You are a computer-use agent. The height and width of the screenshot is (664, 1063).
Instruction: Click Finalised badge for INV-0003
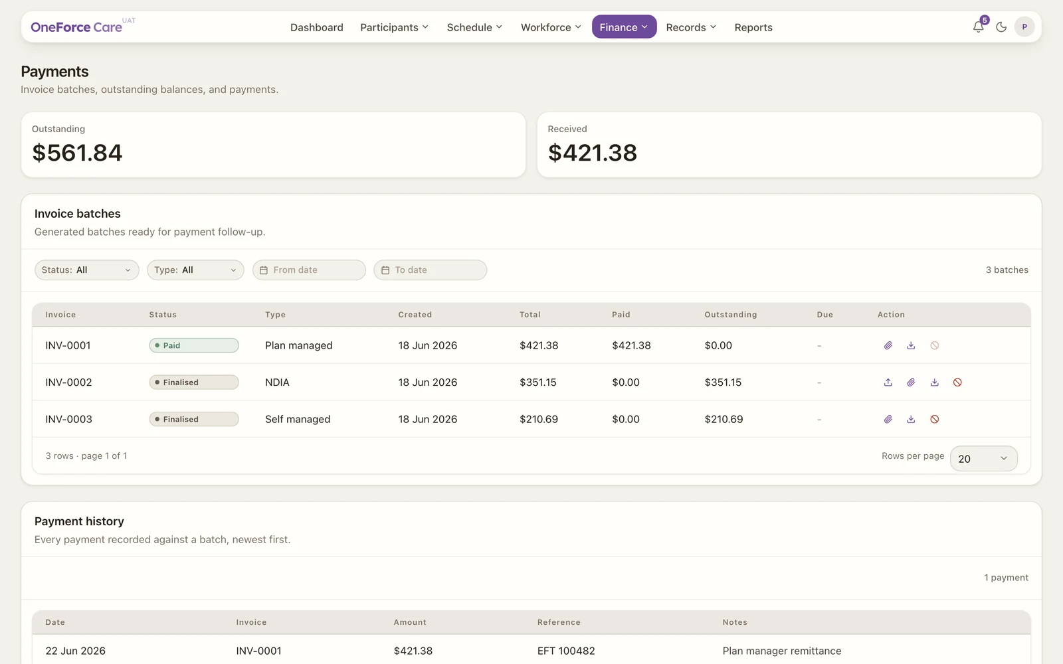pyautogui.click(x=194, y=419)
